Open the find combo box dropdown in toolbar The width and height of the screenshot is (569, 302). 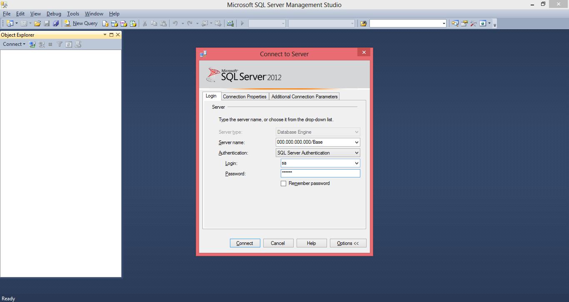coord(444,23)
